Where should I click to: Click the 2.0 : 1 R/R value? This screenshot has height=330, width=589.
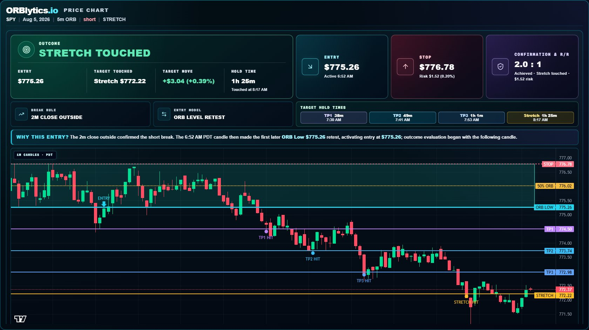click(x=528, y=64)
